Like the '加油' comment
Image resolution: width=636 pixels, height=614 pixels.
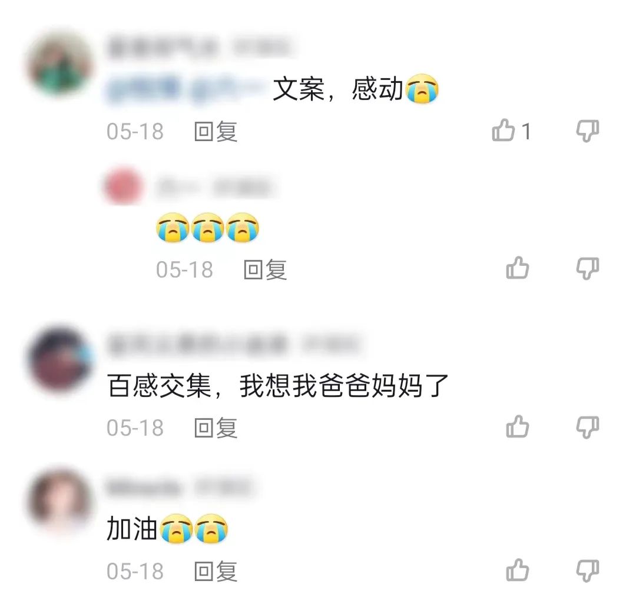518,570
